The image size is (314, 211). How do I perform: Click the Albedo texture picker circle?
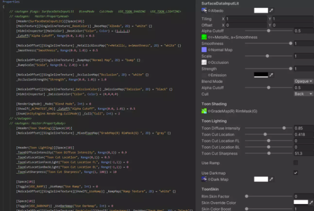(209, 11)
